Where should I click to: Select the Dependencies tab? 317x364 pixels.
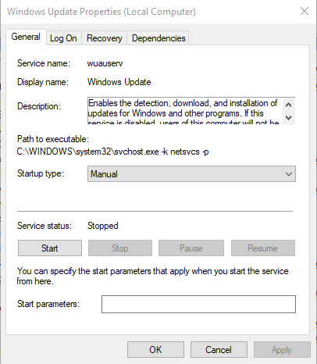pyautogui.click(x=158, y=38)
